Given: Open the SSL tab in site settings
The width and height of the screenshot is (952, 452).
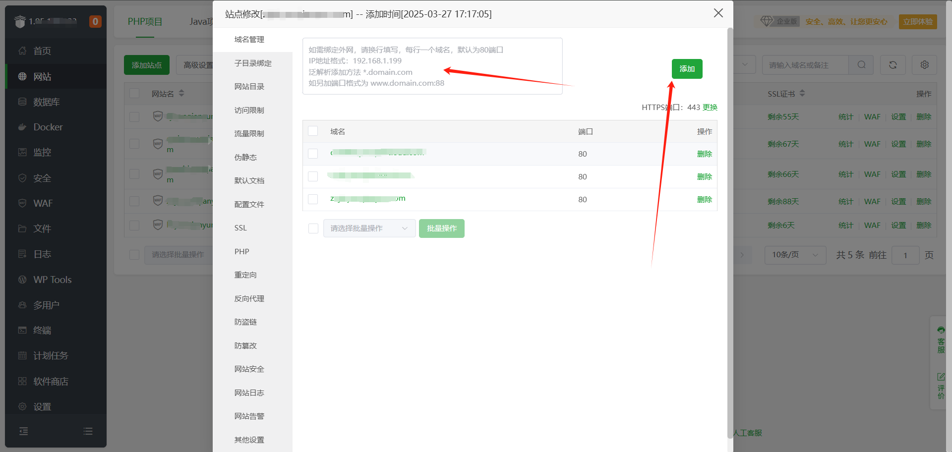Looking at the screenshot, I should pyautogui.click(x=240, y=228).
